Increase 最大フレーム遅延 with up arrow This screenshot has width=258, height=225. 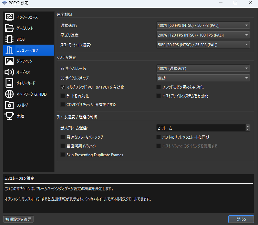point(248,126)
